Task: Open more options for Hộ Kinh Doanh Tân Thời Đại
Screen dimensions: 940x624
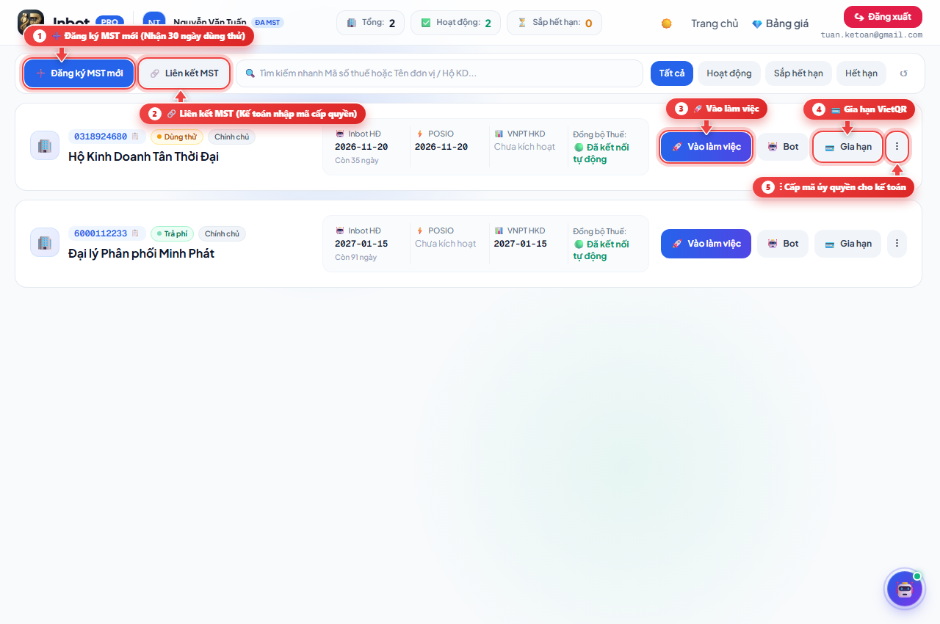Action: pos(897,147)
